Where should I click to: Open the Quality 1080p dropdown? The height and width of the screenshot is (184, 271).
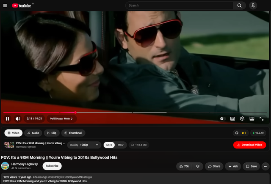[x=84, y=145]
